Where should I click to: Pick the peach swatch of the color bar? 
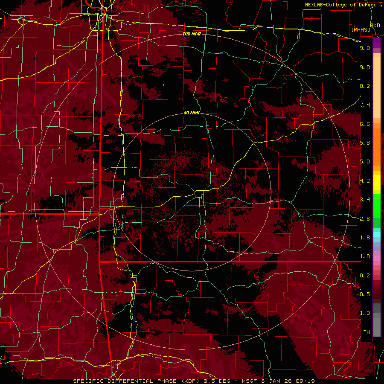377,86
